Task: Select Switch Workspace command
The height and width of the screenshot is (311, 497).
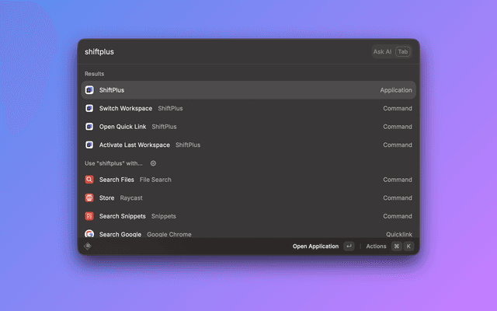Action: point(248,108)
